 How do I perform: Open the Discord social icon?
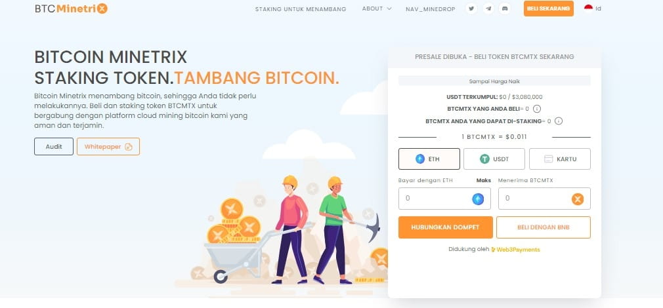click(x=504, y=9)
